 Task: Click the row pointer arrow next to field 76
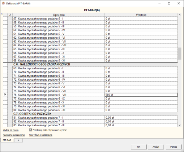5,94
